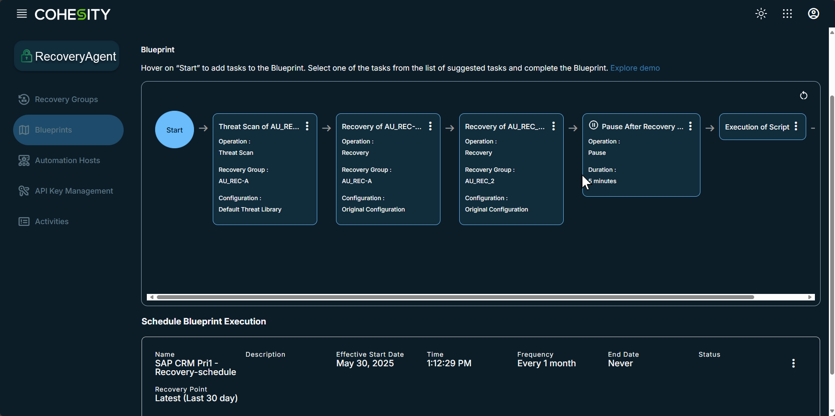Screen dimensions: 835x416
Task: Go to Automation Hosts
Action: [67, 160]
